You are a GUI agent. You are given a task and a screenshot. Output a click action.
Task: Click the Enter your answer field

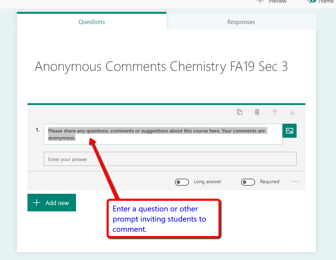(x=170, y=159)
